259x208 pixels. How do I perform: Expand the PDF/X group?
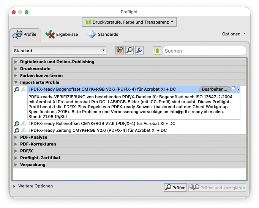click(x=16, y=151)
